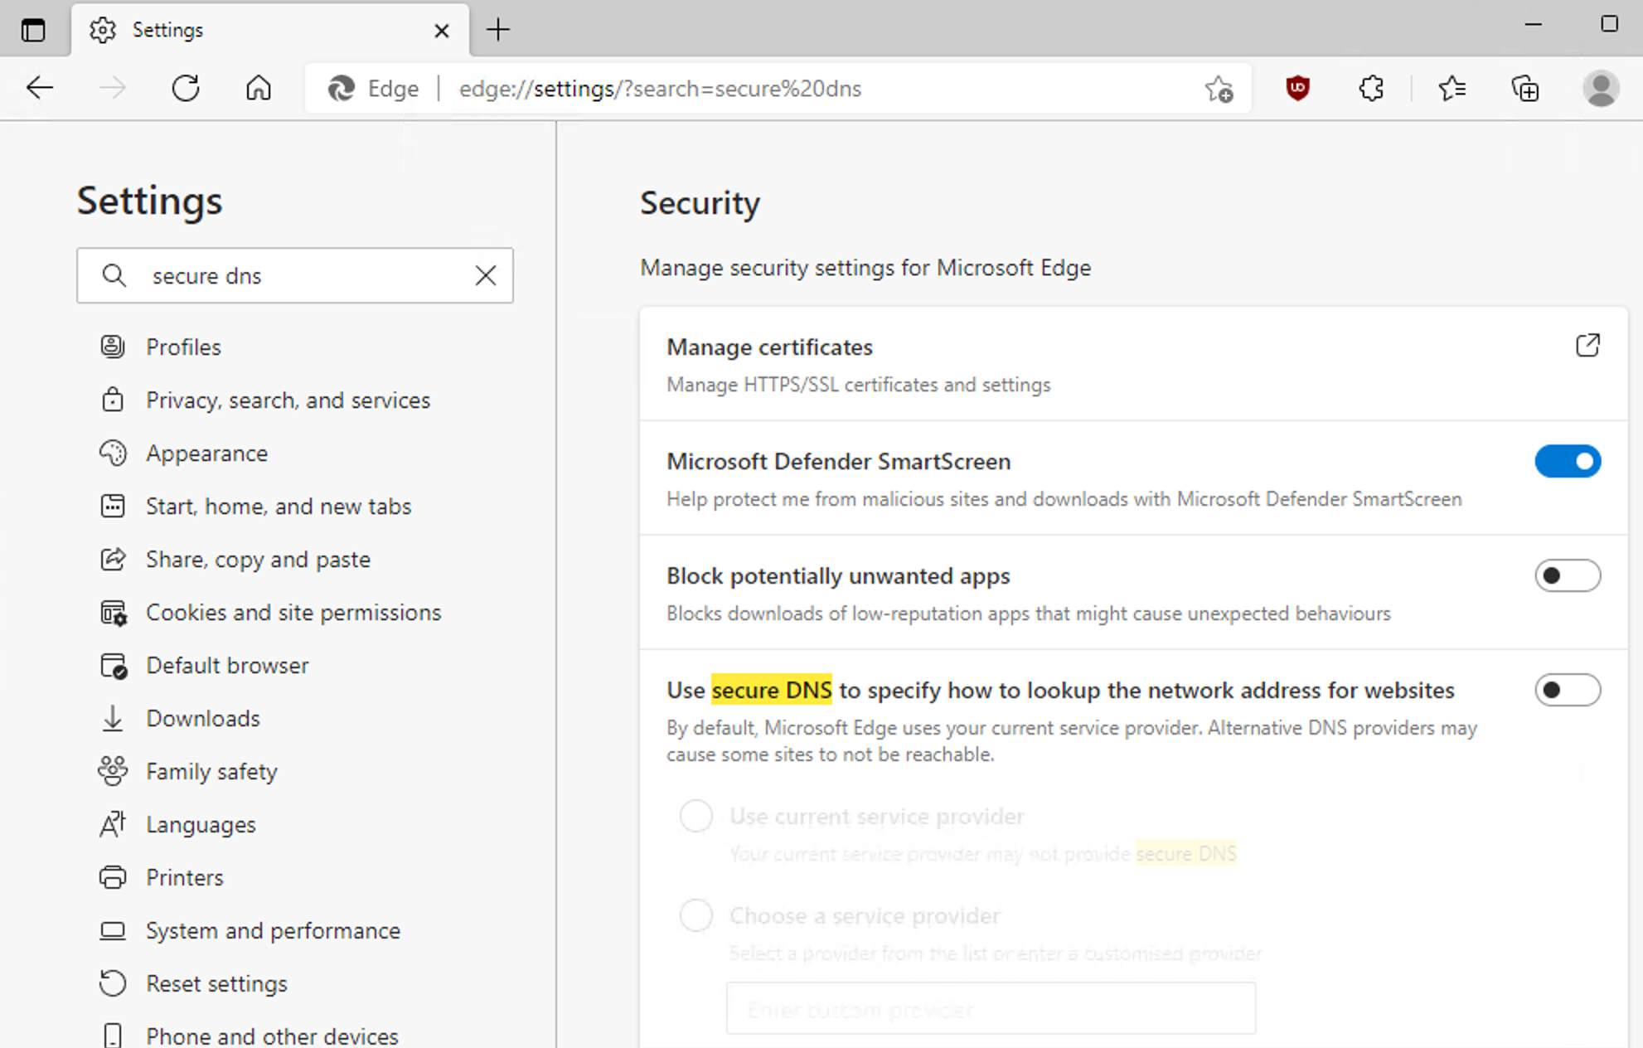Click the Manage certificates row title
The height and width of the screenshot is (1048, 1643).
pos(769,347)
